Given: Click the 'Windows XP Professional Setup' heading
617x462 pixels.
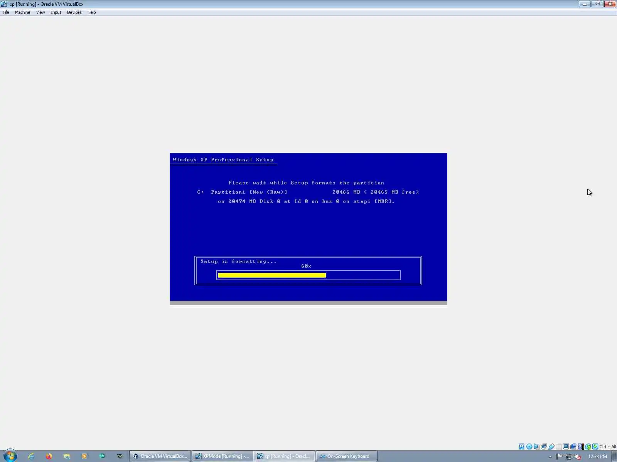Looking at the screenshot, I should tap(223, 160).
